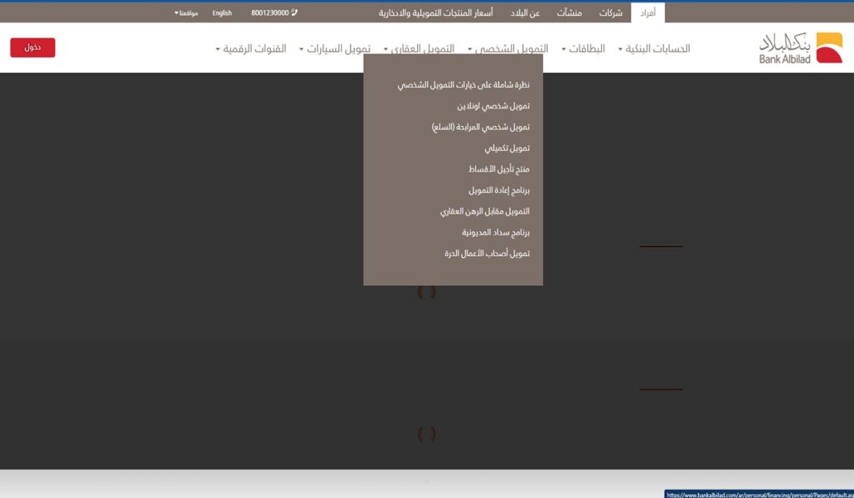Expand تمويل السيارات menu
This screenshot has height=498, width=854.
click(335, 48)
